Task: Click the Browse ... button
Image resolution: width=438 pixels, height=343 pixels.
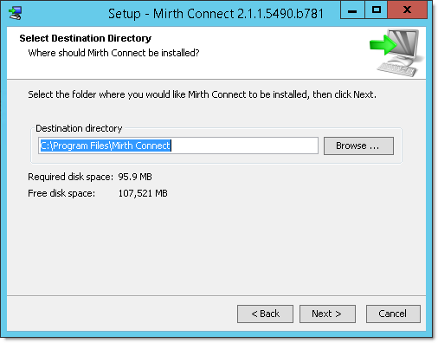Action: [x=358, y=146]
